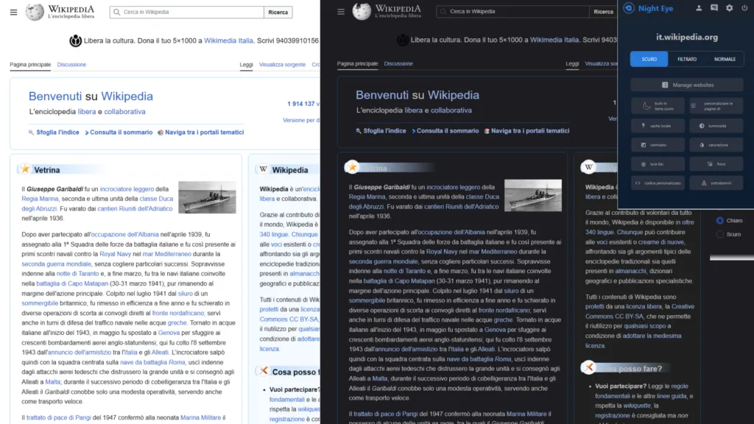Screen dimensions: 754x424
Task: Select the saturazione icon
Action: click(717, 145)
